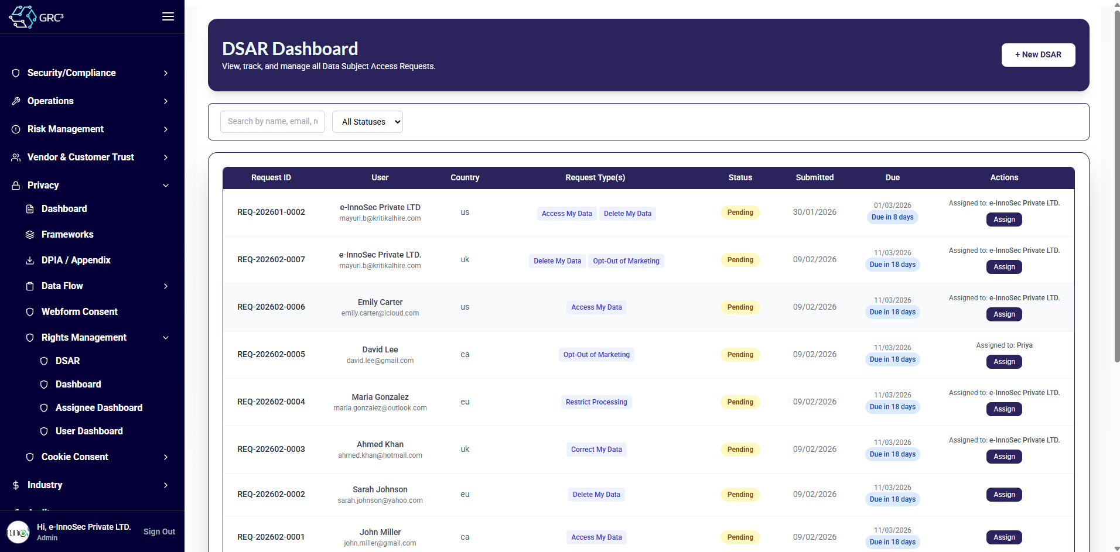Click the DPIA / Appendix download icon
The height and width of the screenshot is (552, 1120).
tap(30, 260)
